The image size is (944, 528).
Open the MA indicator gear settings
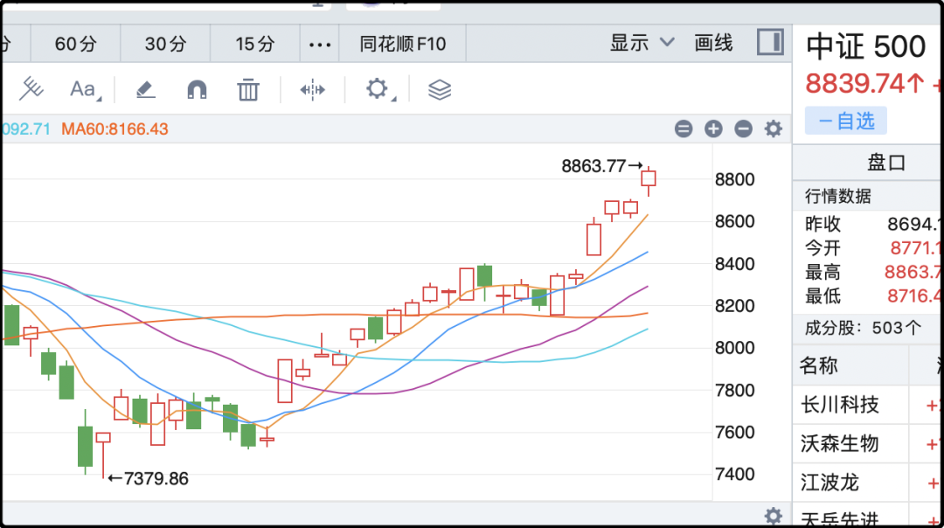coord(773,129)
